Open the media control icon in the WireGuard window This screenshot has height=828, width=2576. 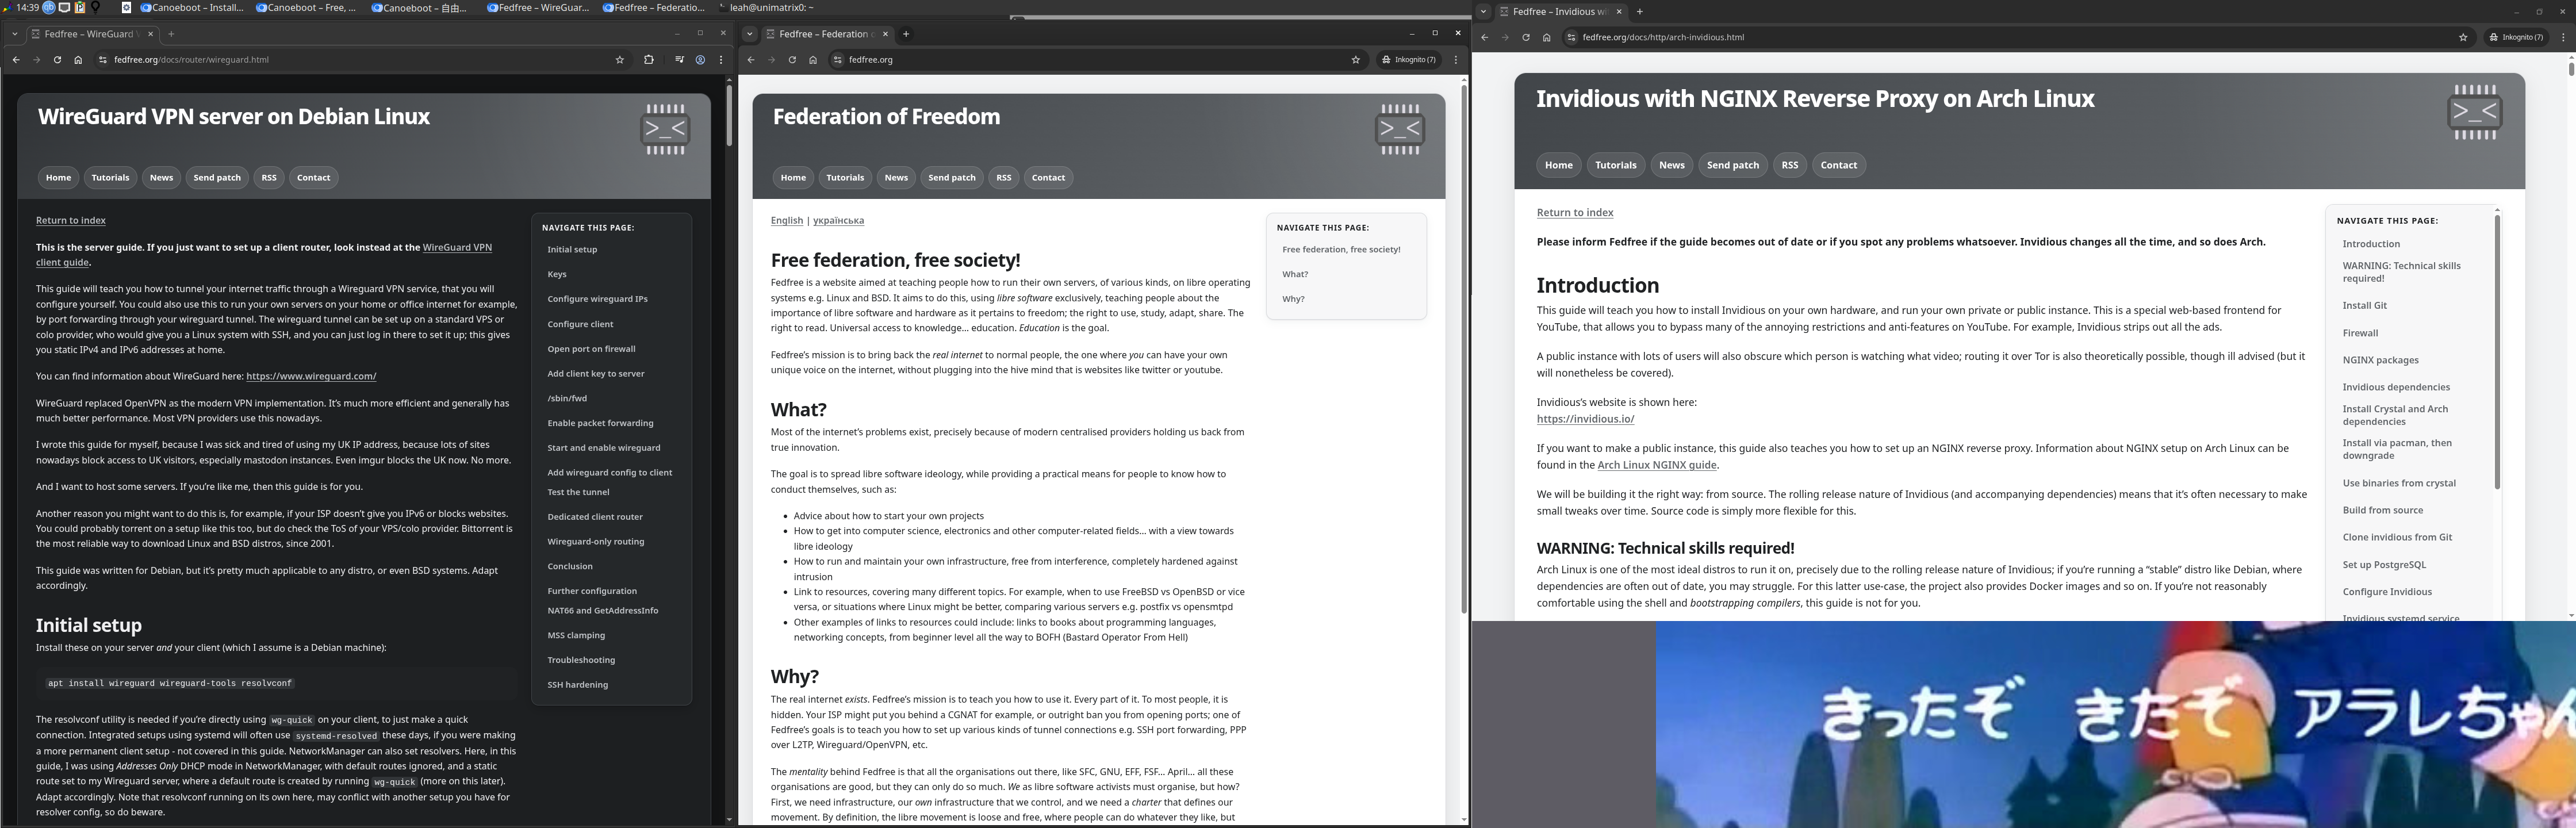click(x=679, y=60)
